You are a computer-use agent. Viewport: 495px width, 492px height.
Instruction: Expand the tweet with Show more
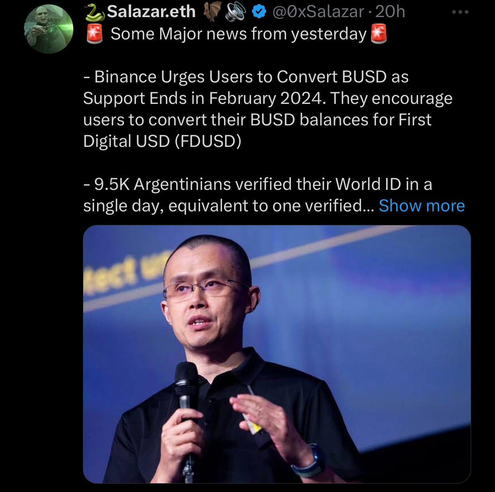click(422, 206)
